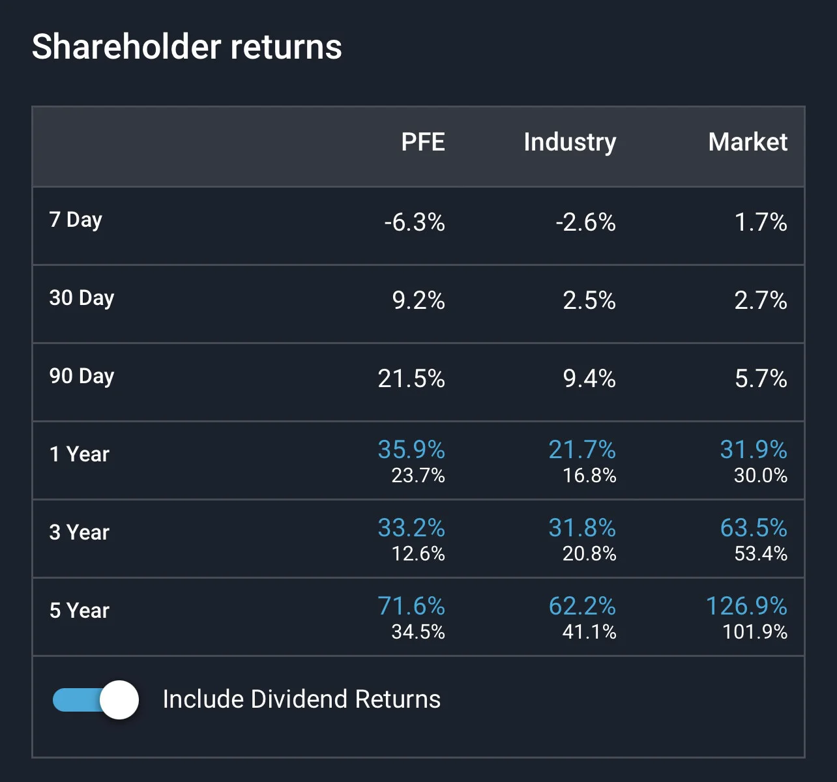The image size is (837, 782).
Task: Select PFE 1 Year total return 35.9%
Action: [x=411, y=450]
